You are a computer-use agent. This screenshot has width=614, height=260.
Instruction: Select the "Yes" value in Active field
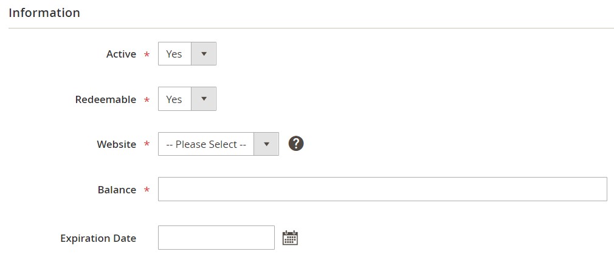174,54
